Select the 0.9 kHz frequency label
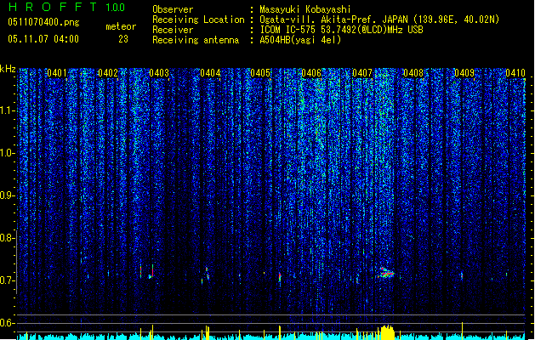 coord(7,195)
